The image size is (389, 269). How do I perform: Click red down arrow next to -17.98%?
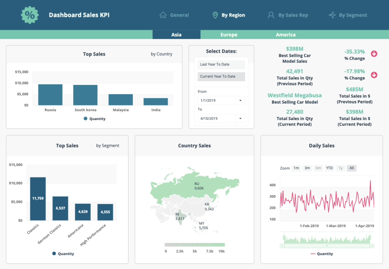point(374,75)
